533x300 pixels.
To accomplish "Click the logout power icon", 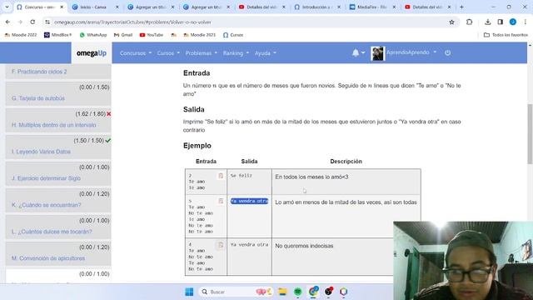I will (x=448, y=52).
